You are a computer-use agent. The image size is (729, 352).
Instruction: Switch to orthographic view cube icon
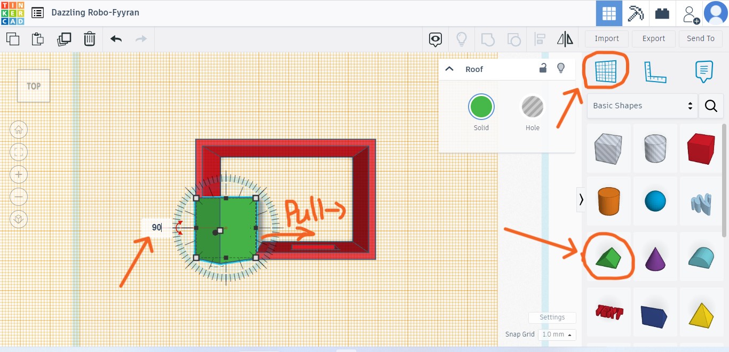pos(19,219)
